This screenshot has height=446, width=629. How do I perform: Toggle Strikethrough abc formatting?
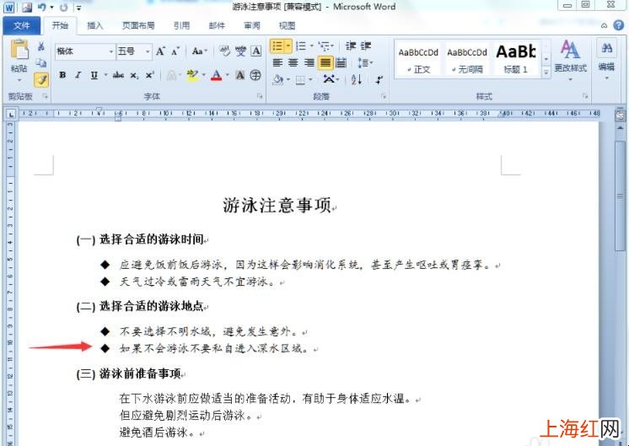coord(118,75)
